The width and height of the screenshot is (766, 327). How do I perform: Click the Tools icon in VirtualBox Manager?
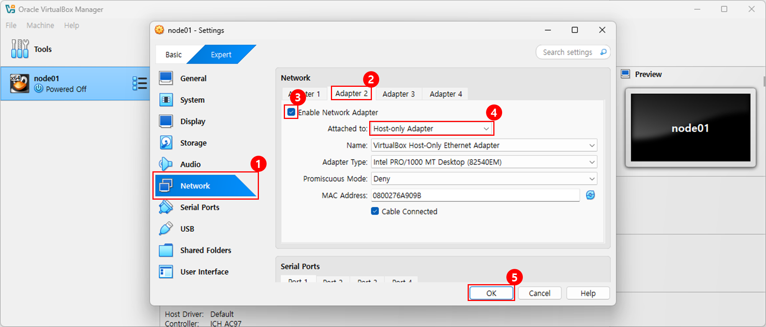pyautogui.click(x=20, y=49)
